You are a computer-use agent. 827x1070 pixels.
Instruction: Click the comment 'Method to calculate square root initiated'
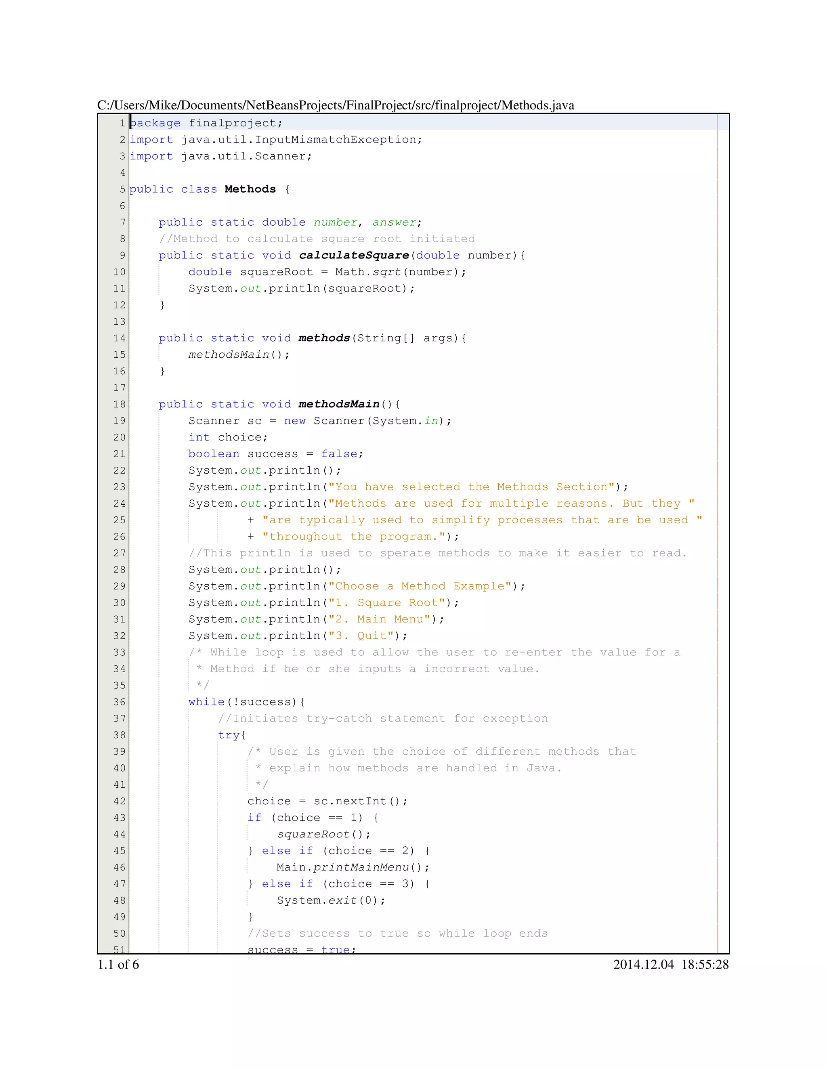(317, 239)
